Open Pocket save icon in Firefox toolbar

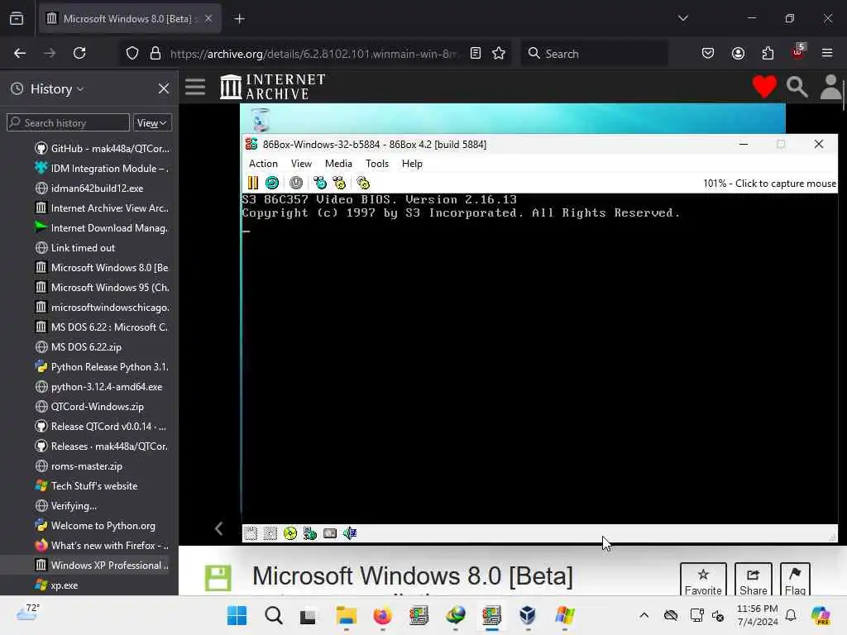pyautogui.click(x=708, y=53)
